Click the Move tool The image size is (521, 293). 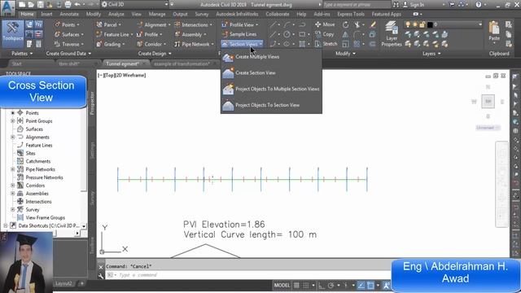325,24
